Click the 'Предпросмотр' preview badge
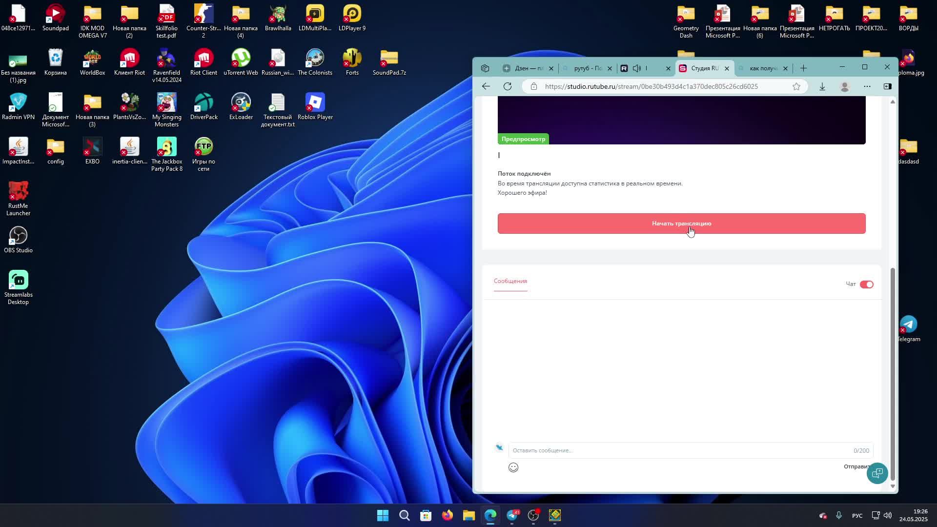 point(523,139)
